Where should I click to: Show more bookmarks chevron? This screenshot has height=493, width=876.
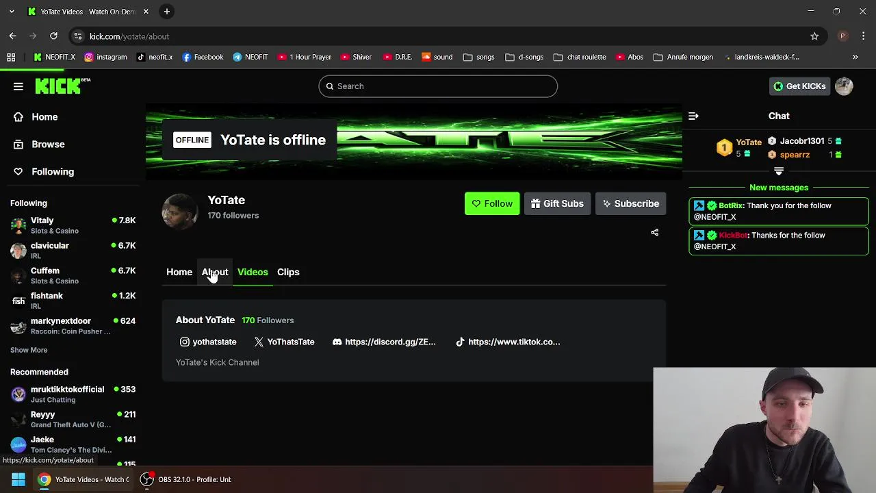(855, 57)
